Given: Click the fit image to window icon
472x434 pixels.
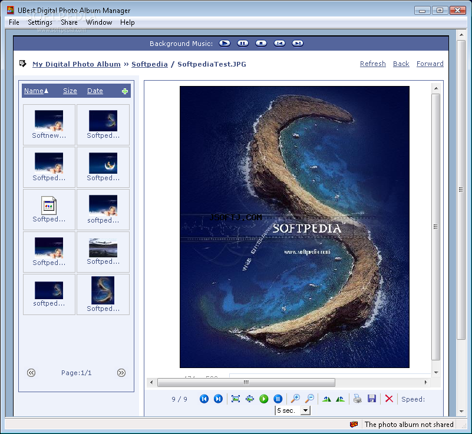Looking at the screenshot, I should [235, 399].
